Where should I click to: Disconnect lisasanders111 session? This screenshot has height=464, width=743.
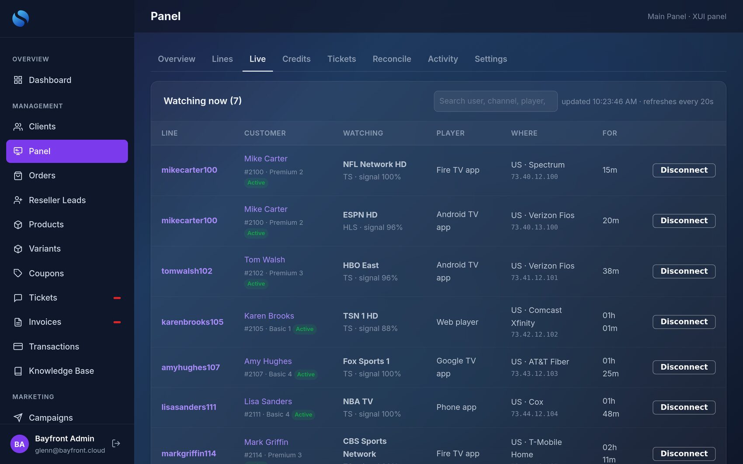tap(684, 408)
